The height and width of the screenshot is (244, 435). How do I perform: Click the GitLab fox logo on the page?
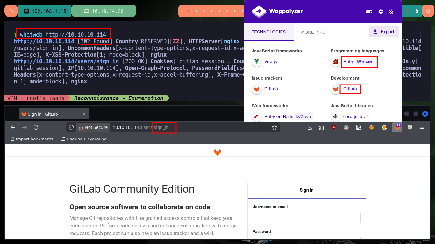point(217,152)
